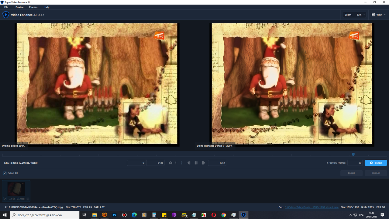Open the File menu
Screen dimensions: 389x219
tap(6, 7)
